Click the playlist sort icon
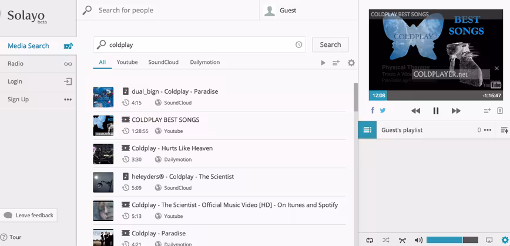 [504, 130]
